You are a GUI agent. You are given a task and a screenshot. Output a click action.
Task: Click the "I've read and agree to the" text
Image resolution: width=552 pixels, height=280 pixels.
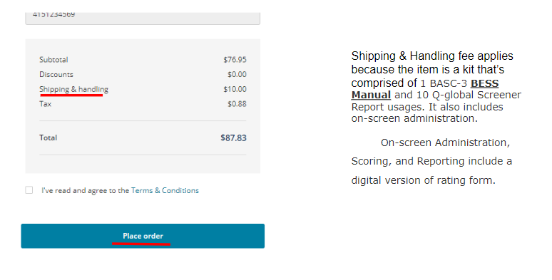[x=85, y=190]
